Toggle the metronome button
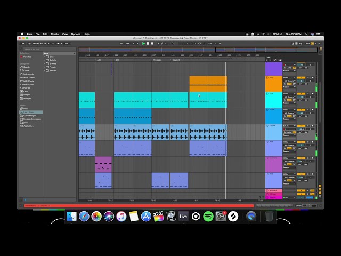Image resolution: width=341 pixels, height=256 pixels. 58,44
